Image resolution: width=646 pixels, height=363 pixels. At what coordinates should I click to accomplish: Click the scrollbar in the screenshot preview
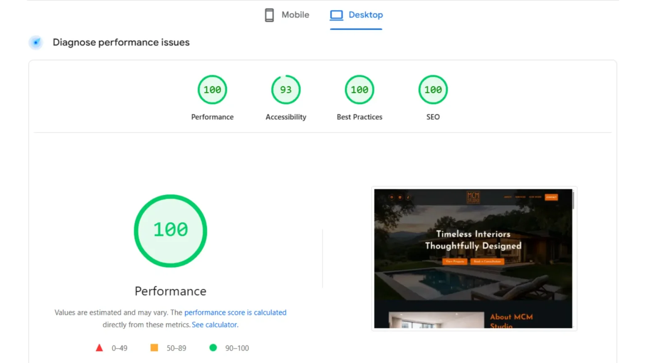(x=573, y=200)
